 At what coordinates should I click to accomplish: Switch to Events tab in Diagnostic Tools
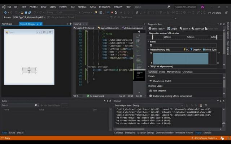(x=162, y=72)
